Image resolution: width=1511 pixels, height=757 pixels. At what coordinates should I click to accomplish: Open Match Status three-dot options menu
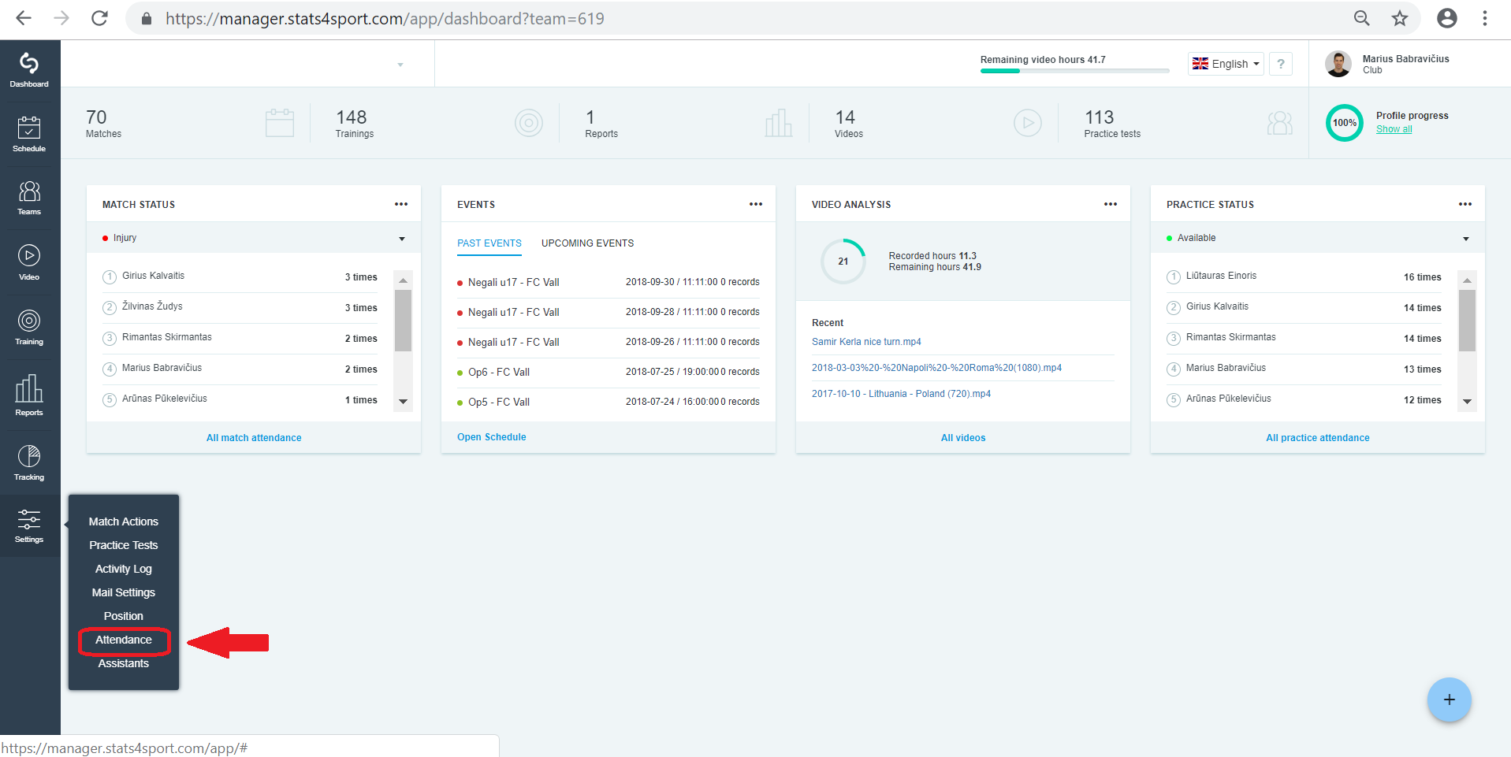click(401, 204)
